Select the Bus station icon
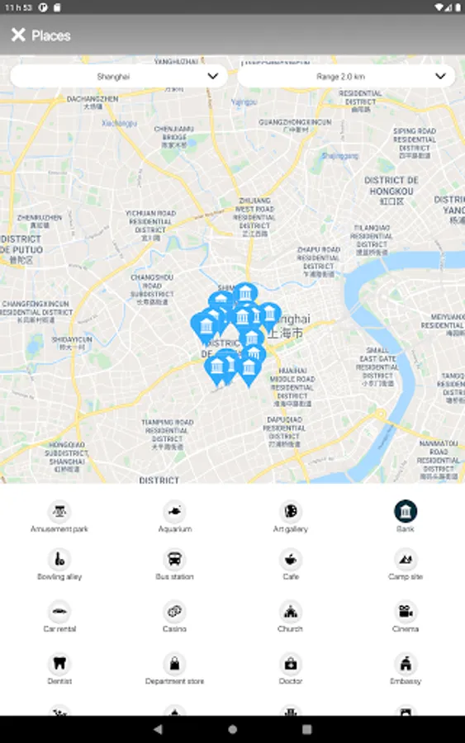This screenshot has width=465, height=743. click(174, 559)
